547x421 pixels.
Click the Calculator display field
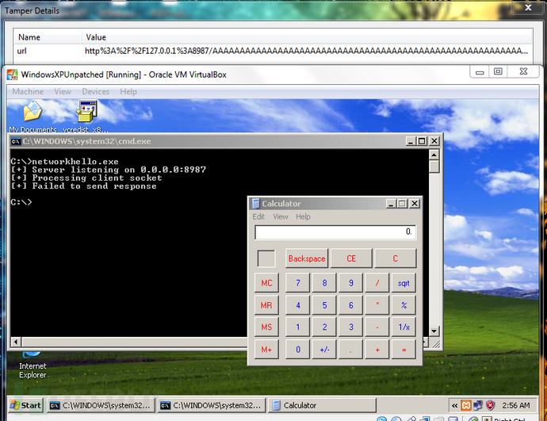335,232
